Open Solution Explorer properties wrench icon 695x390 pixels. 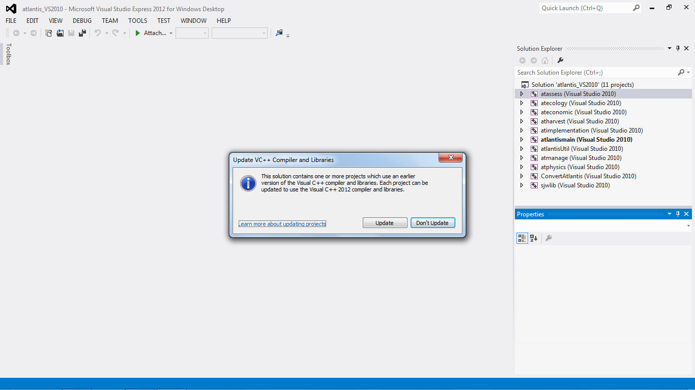coord(560,60)
